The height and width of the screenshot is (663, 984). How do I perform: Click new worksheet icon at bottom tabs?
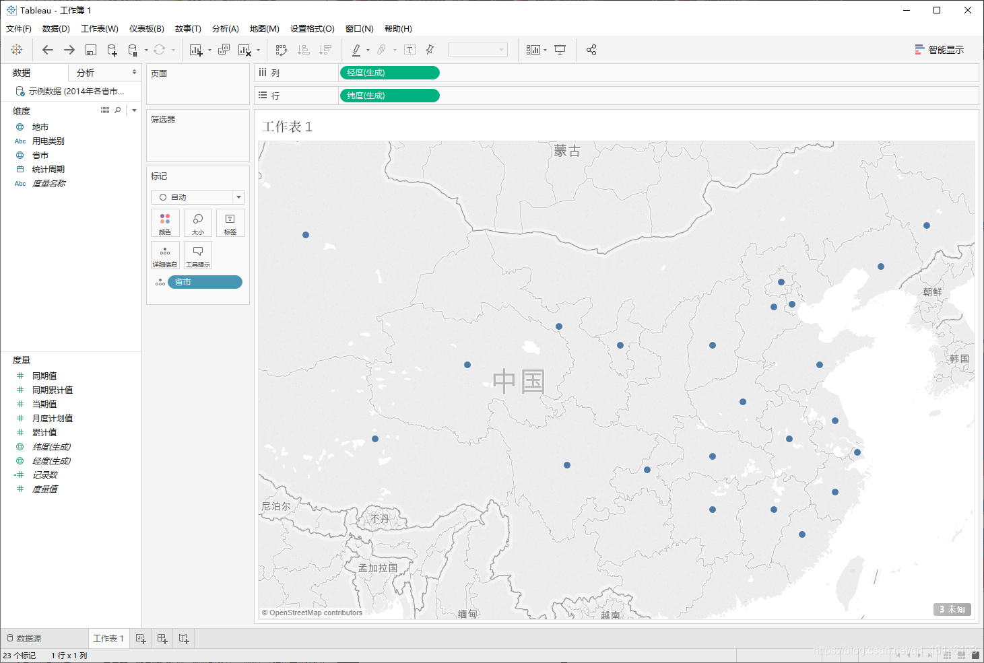click(141, 639)
